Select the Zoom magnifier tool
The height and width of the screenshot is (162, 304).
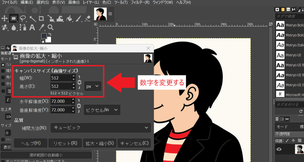pyautogui.click(x=50, y=27)
